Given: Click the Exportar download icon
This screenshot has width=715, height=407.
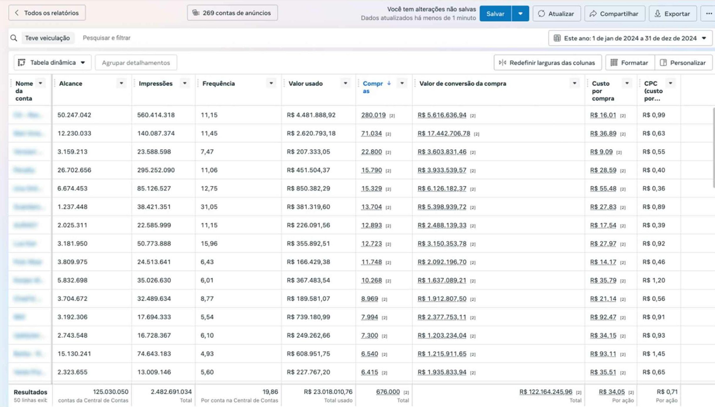Looking at the screenshot, I should pos(658,14).
